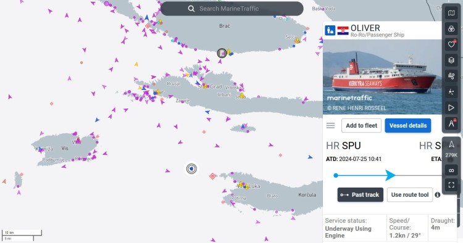The height and width of the screenshot is (243, 463).
Task: Open My Fleets heart icon
Action: coord(451,44)
